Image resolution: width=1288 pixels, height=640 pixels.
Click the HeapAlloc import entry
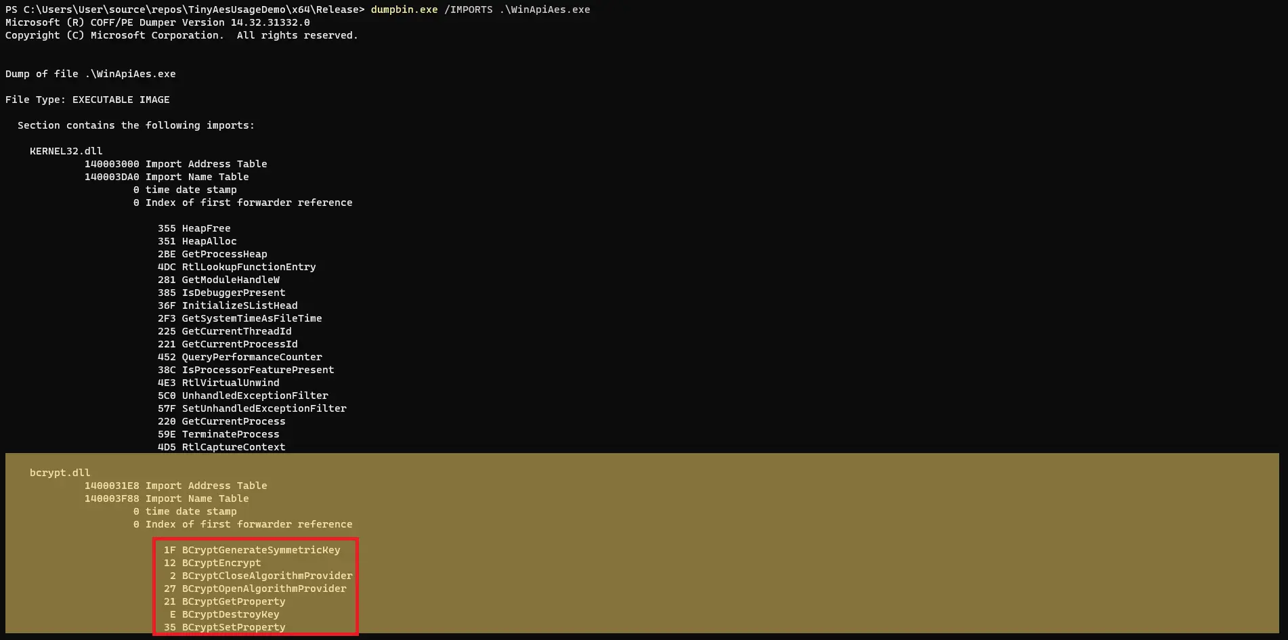tap(197, 241)
